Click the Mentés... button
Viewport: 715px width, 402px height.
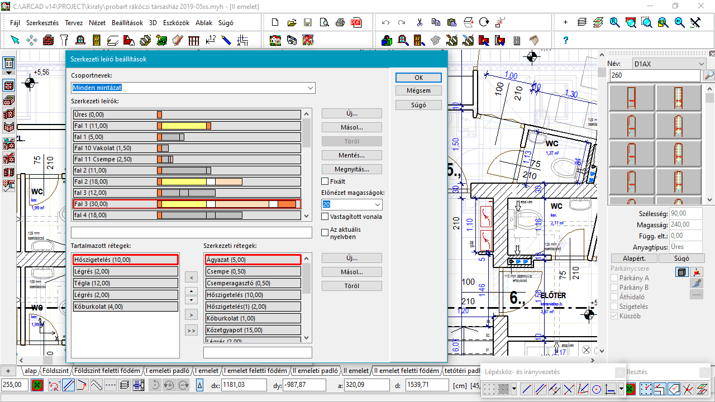tap(352, 155)
